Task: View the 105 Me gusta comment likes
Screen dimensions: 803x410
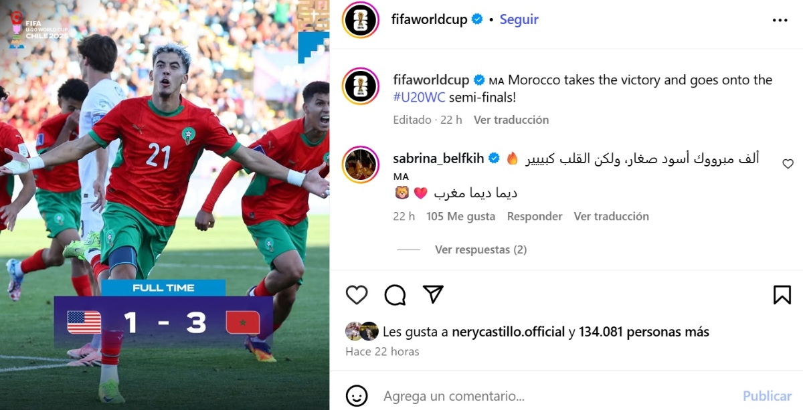Action: click(461, 216)
